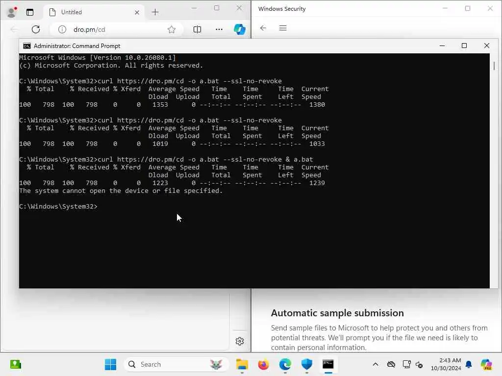Go back in Windows Security
Viewport: 502px width, 376px height.
(263, 28)
